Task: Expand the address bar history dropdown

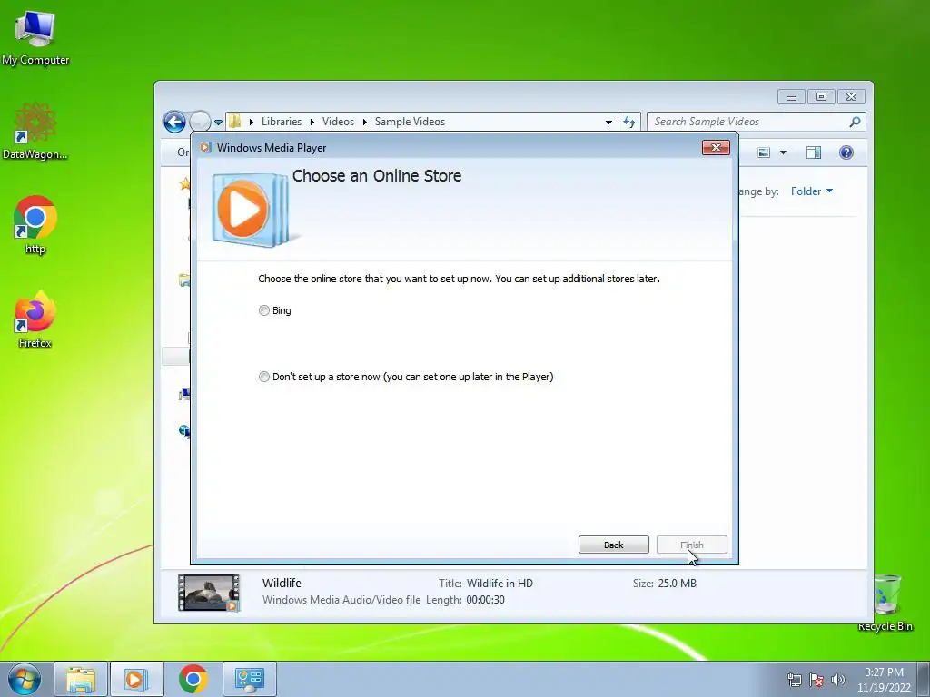Action: click(608, 123)
